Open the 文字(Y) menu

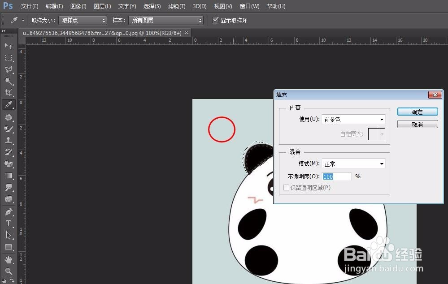pyautogui.click(x=127, y=6)
